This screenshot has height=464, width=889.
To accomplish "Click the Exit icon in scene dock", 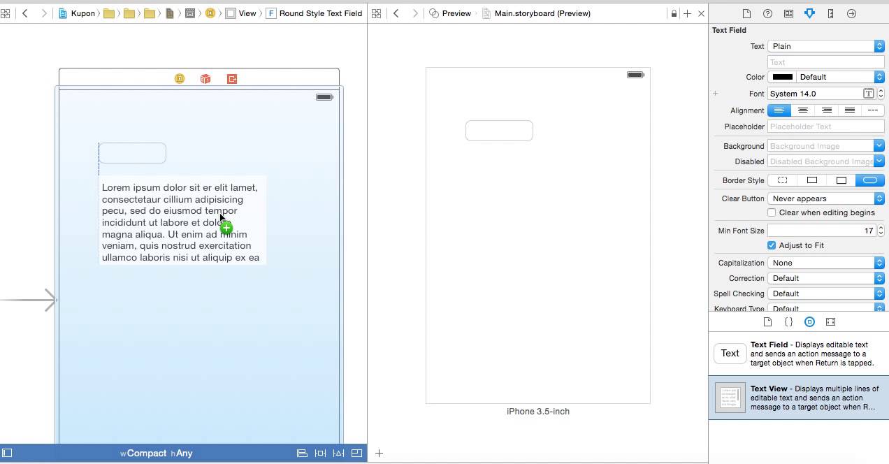I will [x=232, y=79].
